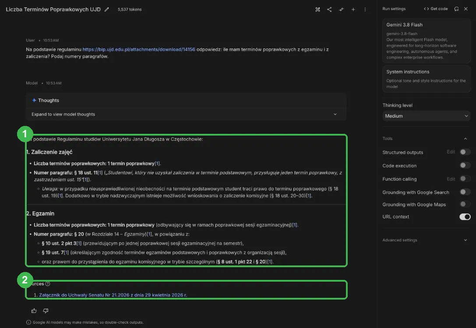
Task: Open the Thinking level dropdown set to Medium
Action: tap(426, 116)
